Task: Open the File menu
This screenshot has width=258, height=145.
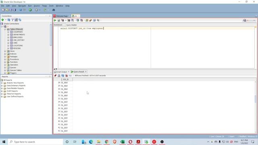Action: 3,6
